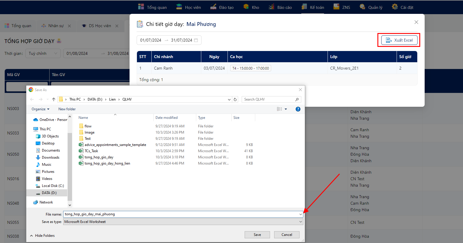Open the Organize menu

pos(40,109)
